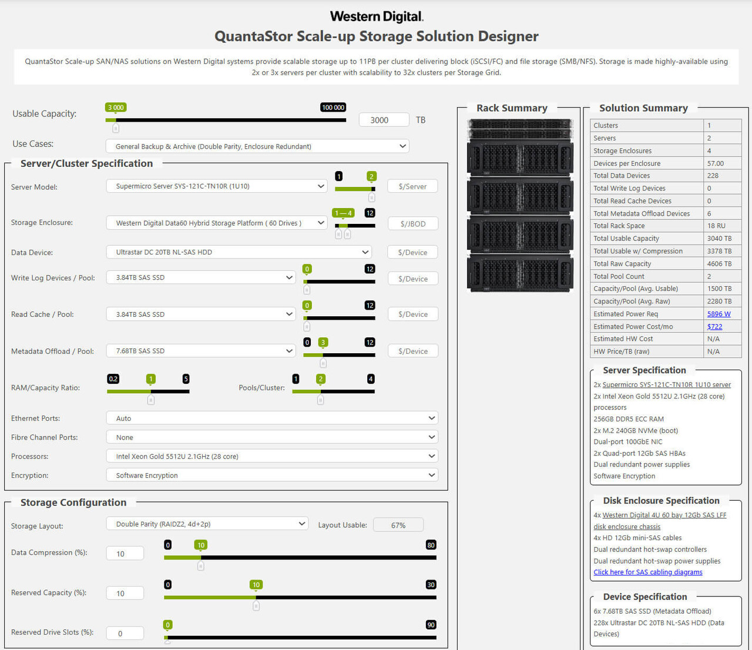Click the Data Device $/Device price field
The height and width of the screenshot is (650, 752).
tap(412, 252)
